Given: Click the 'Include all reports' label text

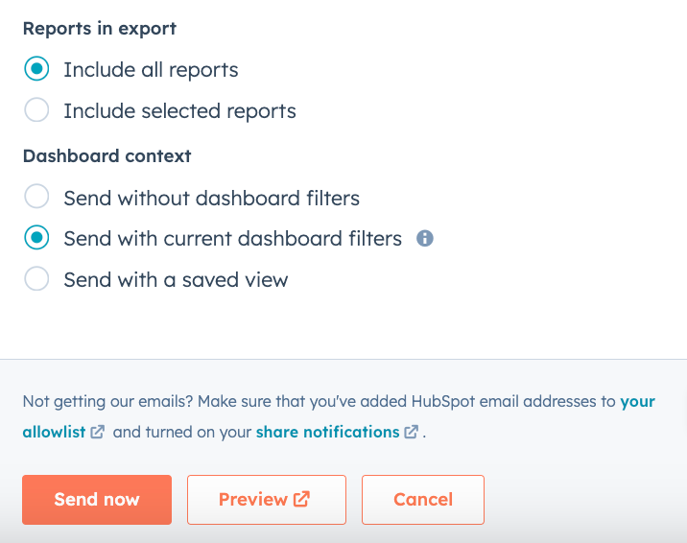Looking at the screenshot, I should point(151,70).
